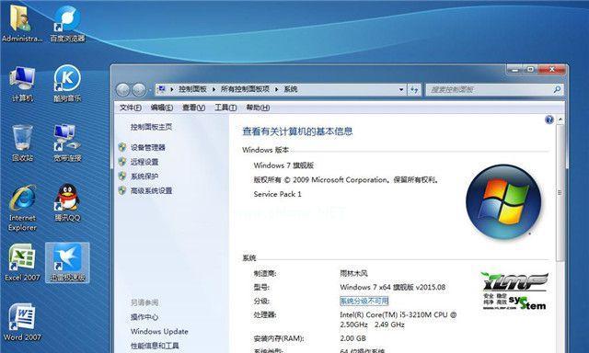The height and width of the screenshot is (353, 589).
Task: Click the 查看有关计算机的基本信息 heading
Action: (x=297, y=131)
